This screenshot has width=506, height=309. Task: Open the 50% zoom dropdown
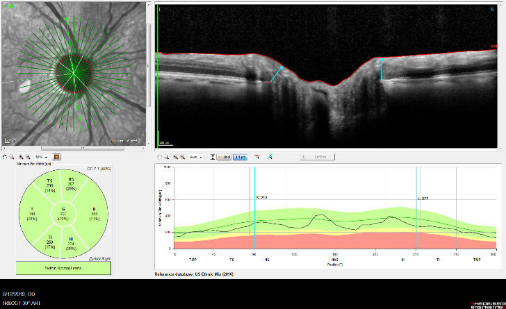[x=41, y=157]
